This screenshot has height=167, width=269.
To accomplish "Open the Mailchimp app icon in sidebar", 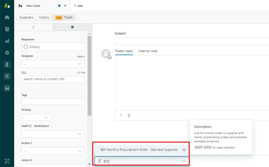I will click(x=7, y=76).
